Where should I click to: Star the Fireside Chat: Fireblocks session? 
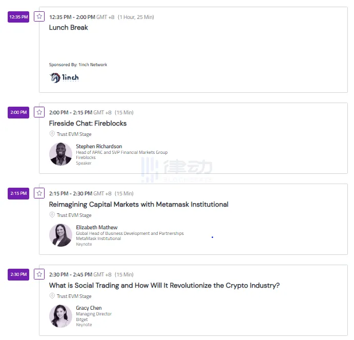coord(39,112)
